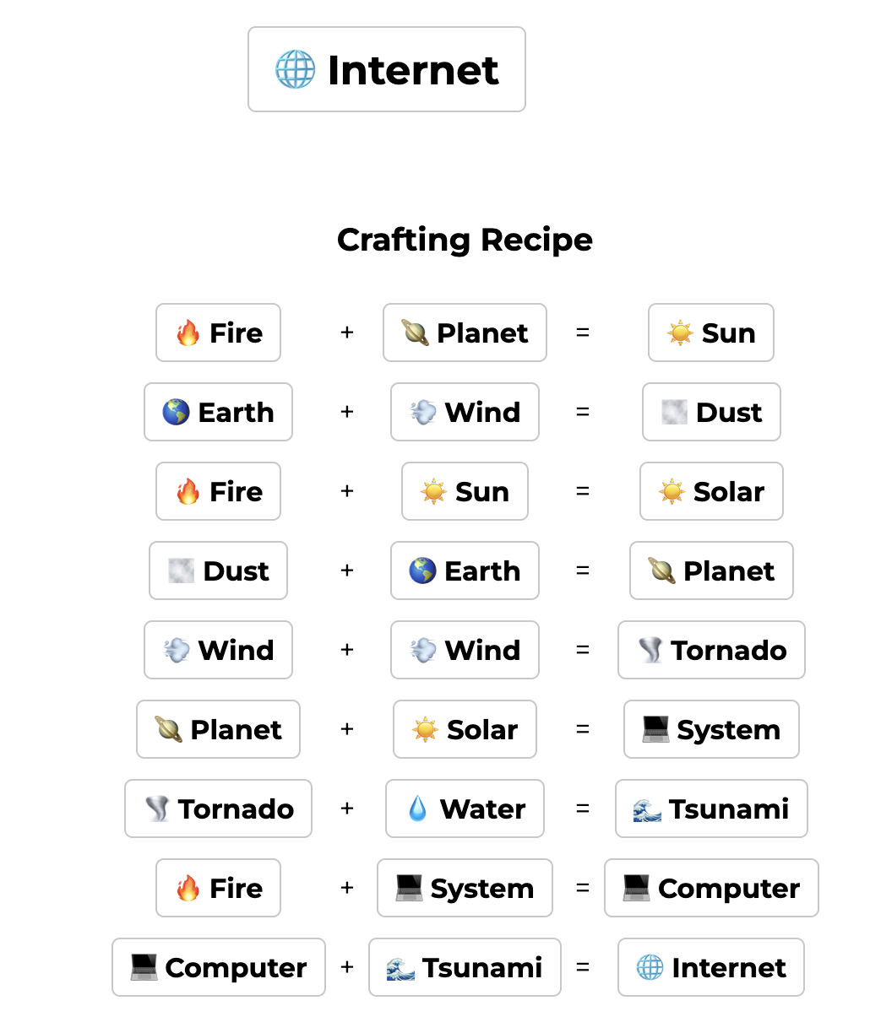This screenshot has height=1033, width=870.
Task: Click the large Internet title element
Action: pyautogui.click(x=387, y=69)
